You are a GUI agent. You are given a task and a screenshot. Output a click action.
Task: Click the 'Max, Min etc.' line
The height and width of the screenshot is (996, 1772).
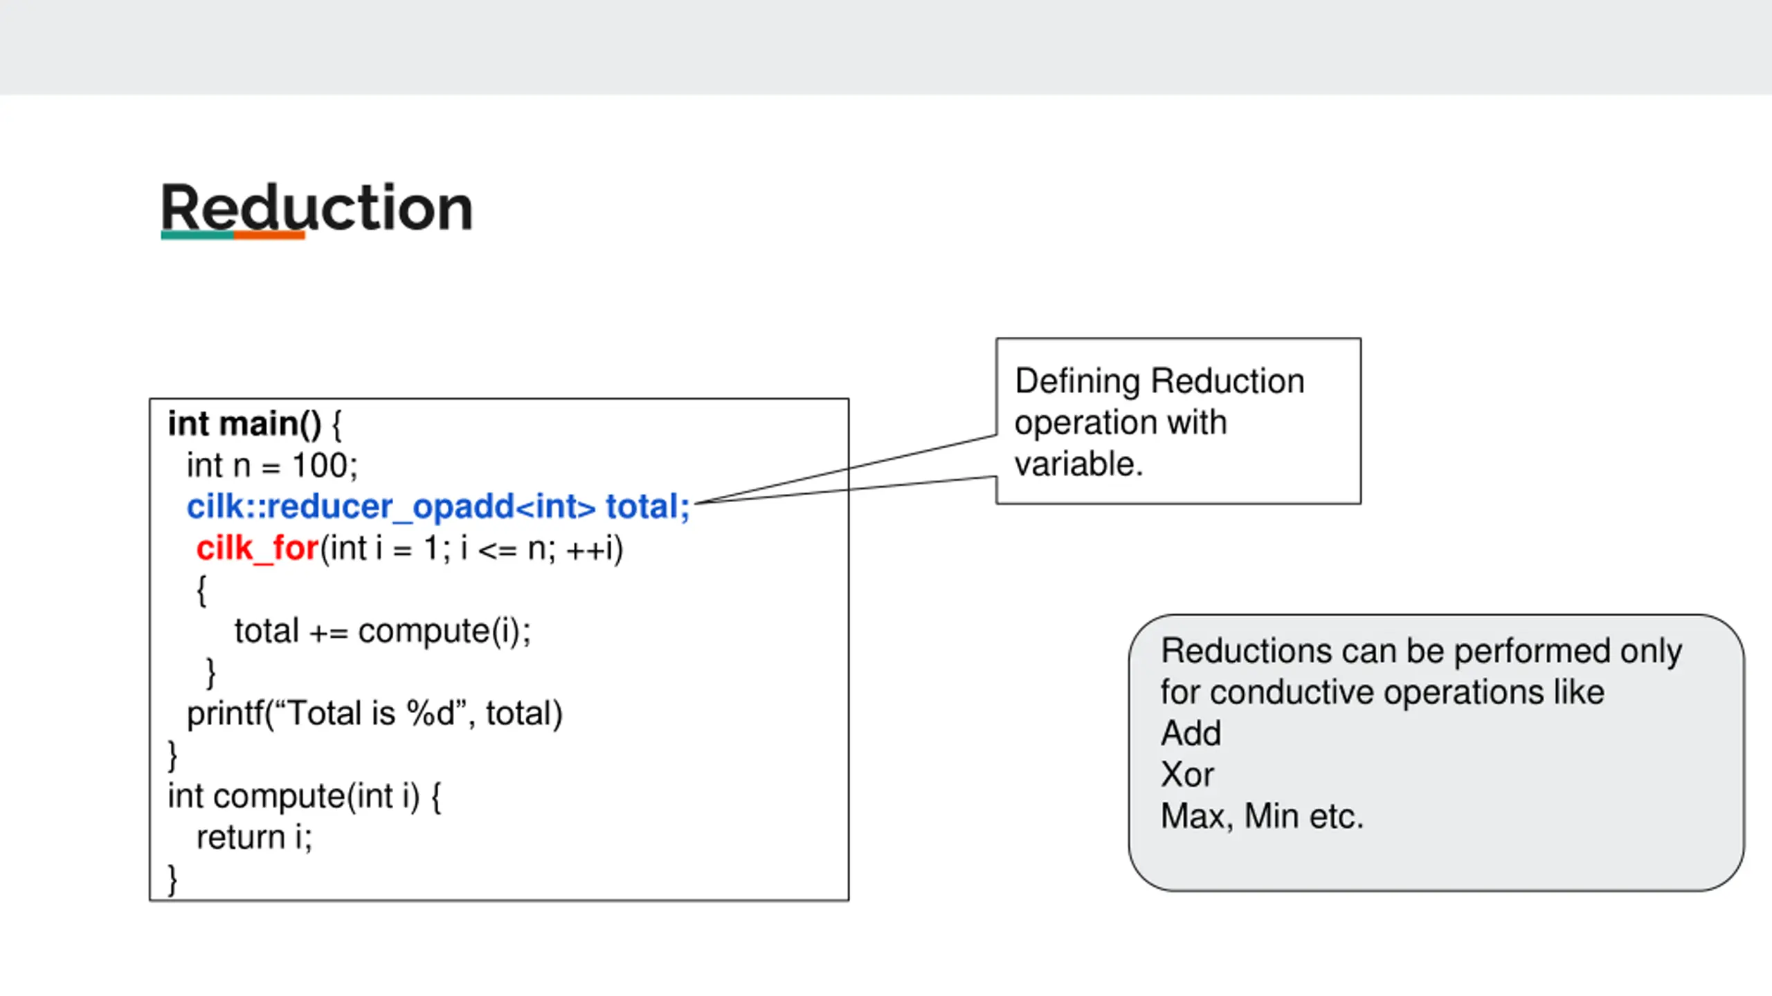pyautogui.click(x=1262, y=816)
